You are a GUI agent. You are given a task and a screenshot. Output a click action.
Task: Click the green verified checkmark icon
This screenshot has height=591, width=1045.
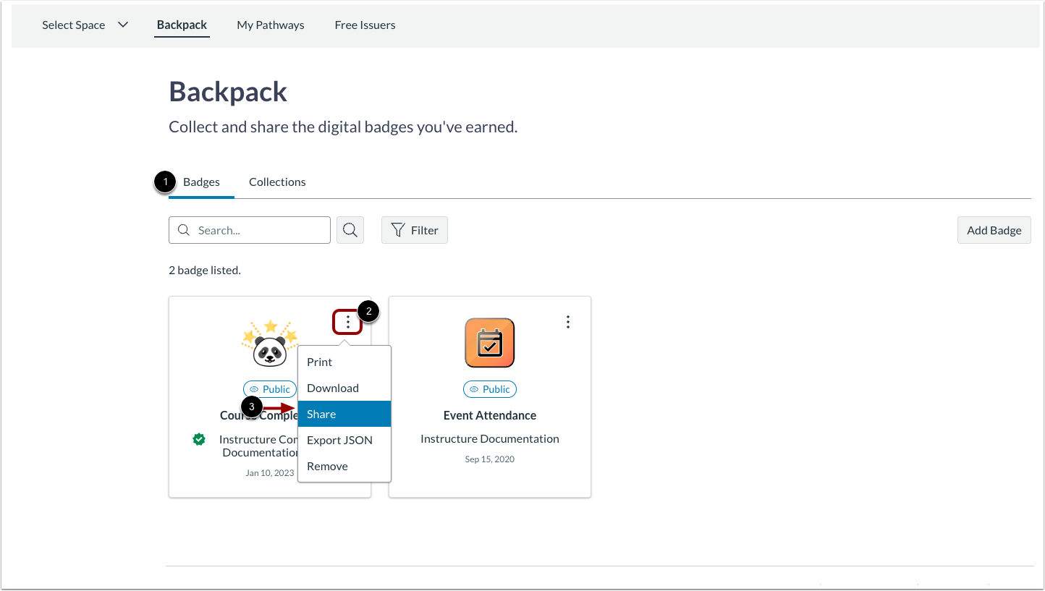[x=199, y=439]
